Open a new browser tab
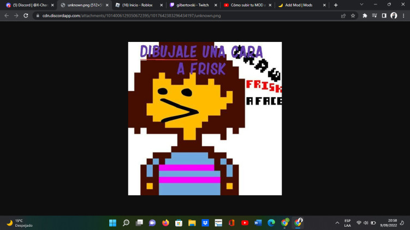 click(336, 5)
